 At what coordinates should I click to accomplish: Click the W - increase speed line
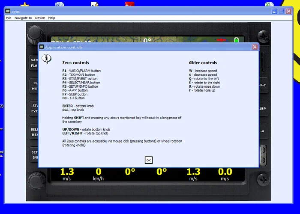(203, 71)
